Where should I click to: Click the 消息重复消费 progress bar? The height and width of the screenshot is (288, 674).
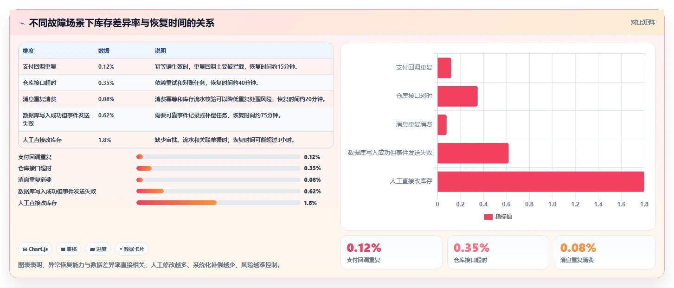(218, 180)
